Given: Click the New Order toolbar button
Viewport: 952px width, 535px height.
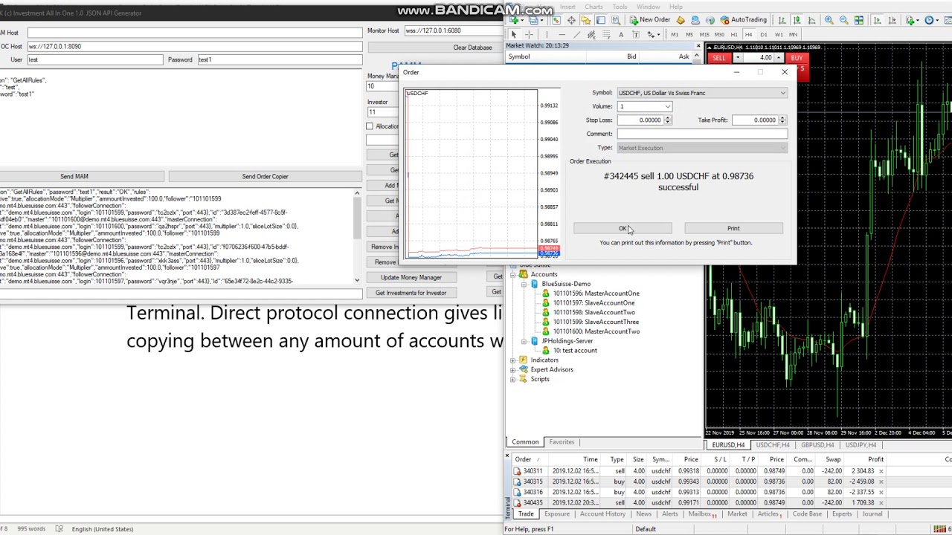Looking at the screenshot, I should 649,20.
